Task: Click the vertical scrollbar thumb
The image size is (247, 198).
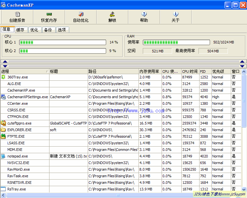Action: (244, 101)
